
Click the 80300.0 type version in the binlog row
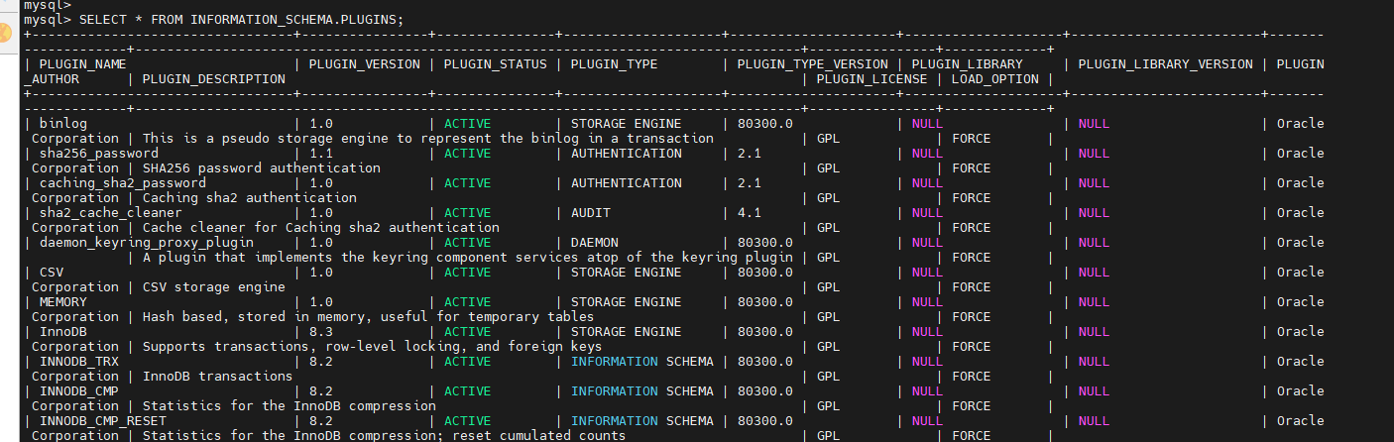click(765, 124)
